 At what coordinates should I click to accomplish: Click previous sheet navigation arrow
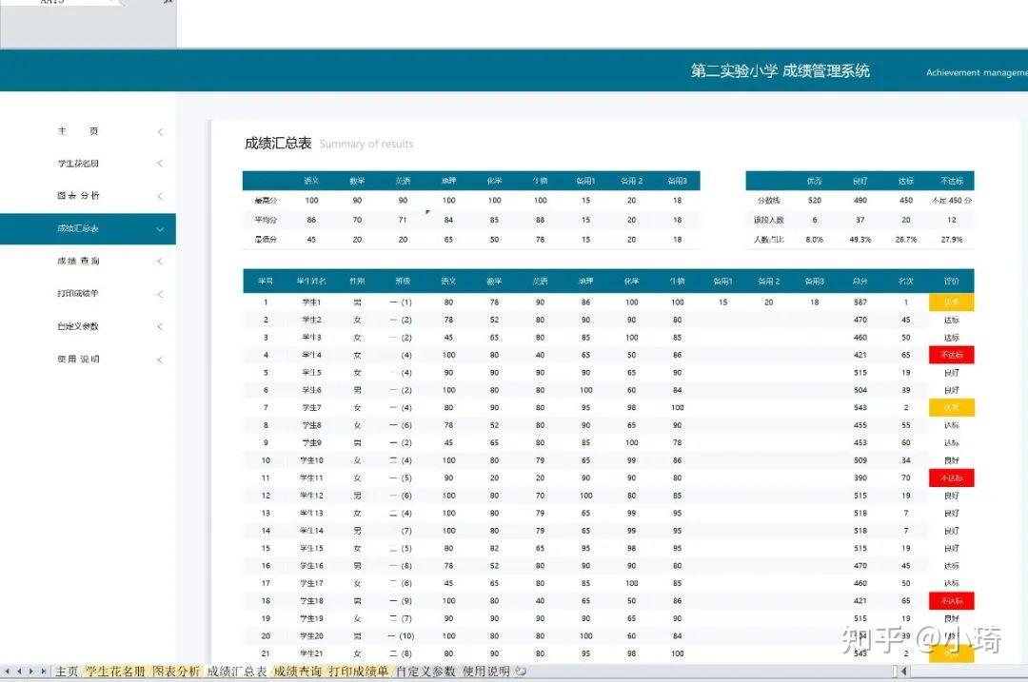pos(19,672)
